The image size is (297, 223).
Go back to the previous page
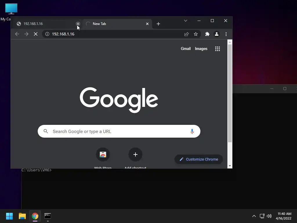coord(17,34)
